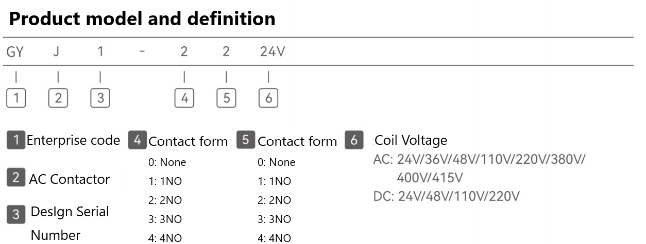Select the AC Contactor label

pos(70,179)
